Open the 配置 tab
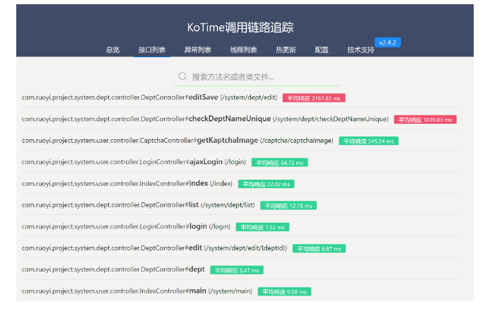Screen dimensions: 485x314 tap(322, 50)
